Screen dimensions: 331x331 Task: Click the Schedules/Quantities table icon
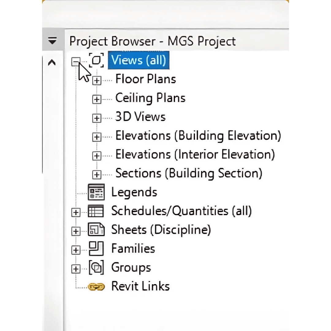[x=96, y=211]
